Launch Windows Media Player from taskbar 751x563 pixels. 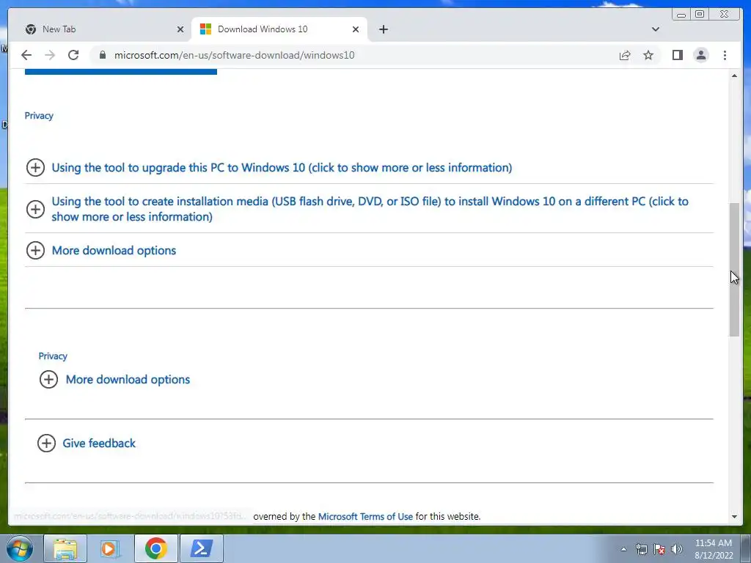tap(110, 548)
